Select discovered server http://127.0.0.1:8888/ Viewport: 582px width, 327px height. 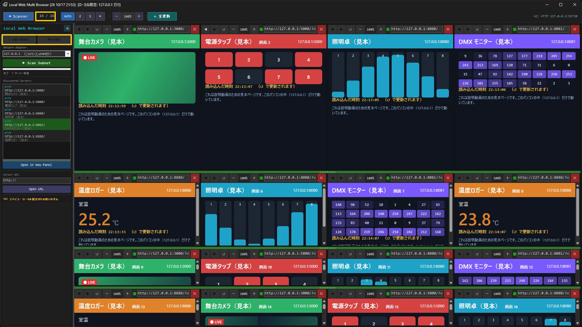point(37,136)
